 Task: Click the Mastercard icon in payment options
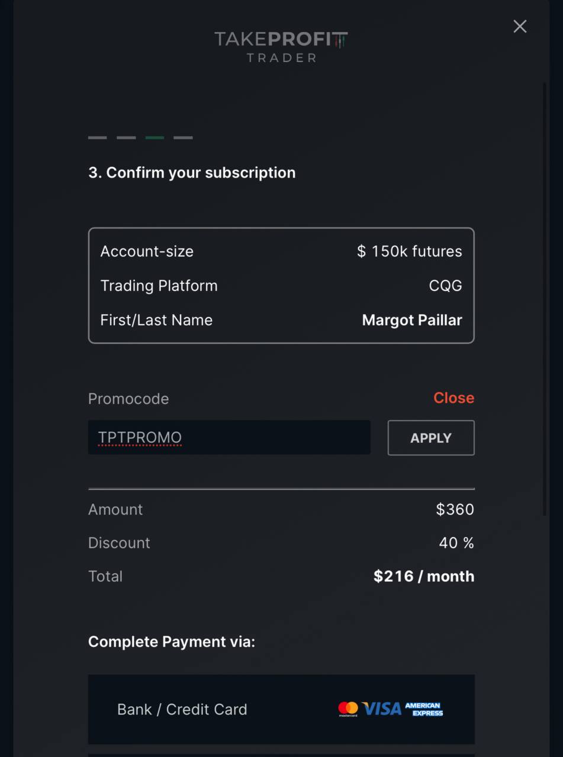[x=348, y=709]
